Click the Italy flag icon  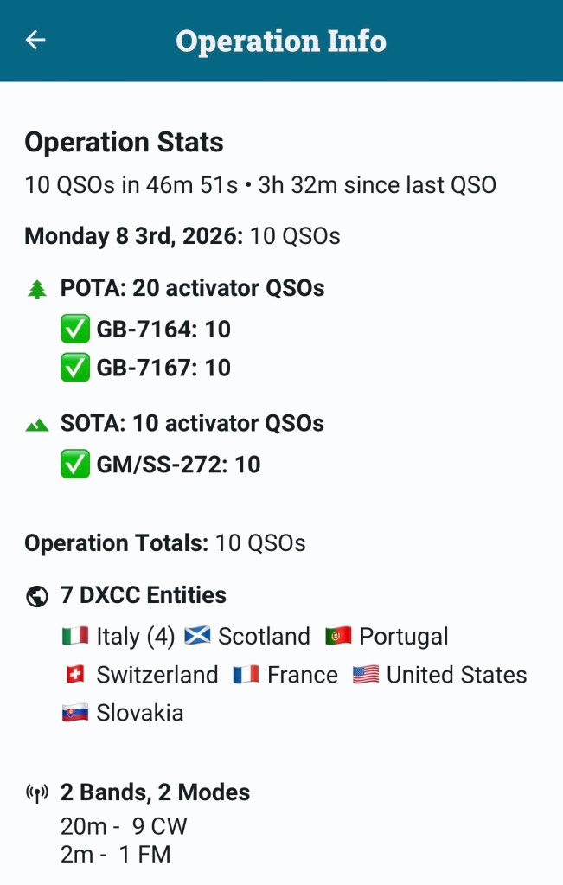coord(75,636)
